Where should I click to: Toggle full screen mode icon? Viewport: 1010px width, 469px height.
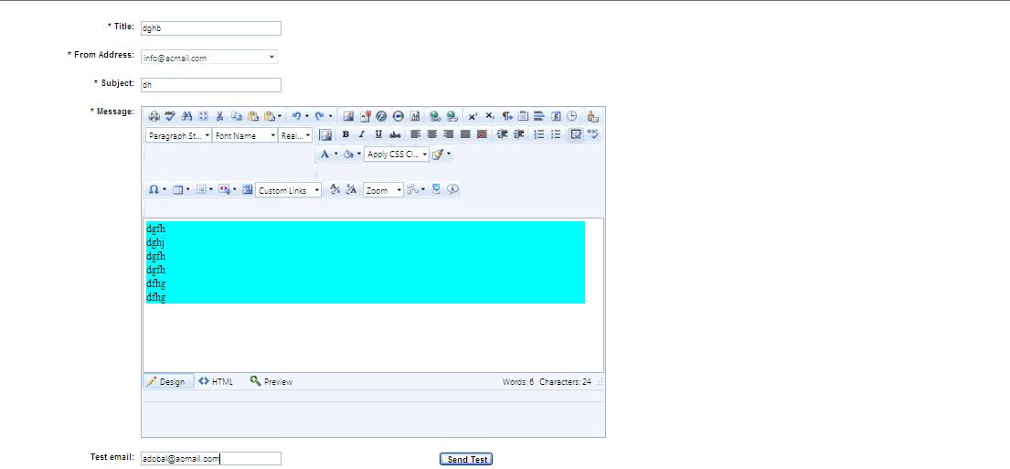tap(435, 189)
